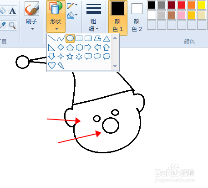The height and width of the screenshot is (188, 208).
Task: Activate 颜色 2 background color
Action: click(x=137, y=18)
